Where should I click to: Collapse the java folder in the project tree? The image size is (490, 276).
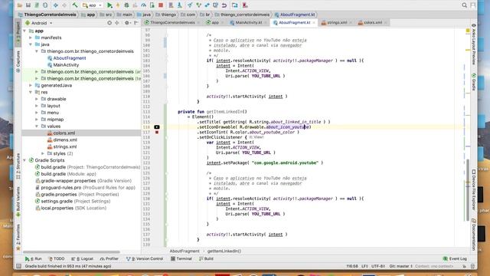[x=31, y=44]
